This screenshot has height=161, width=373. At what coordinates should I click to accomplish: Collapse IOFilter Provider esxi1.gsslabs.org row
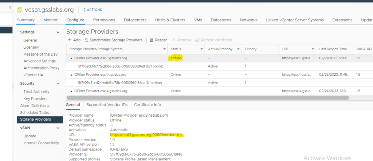pyautogui.click(x=72, y=75)
